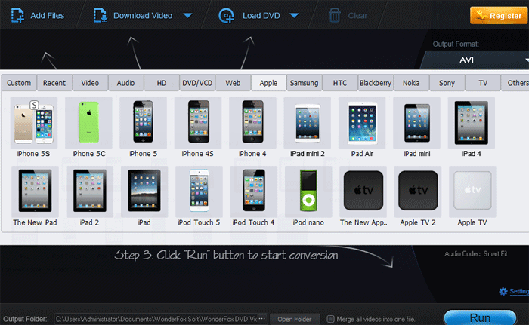The width and height of the screenshot is (529, 325).
Task: Choose the iPhone 5 device preset
Action: click(x=144, y=123)
